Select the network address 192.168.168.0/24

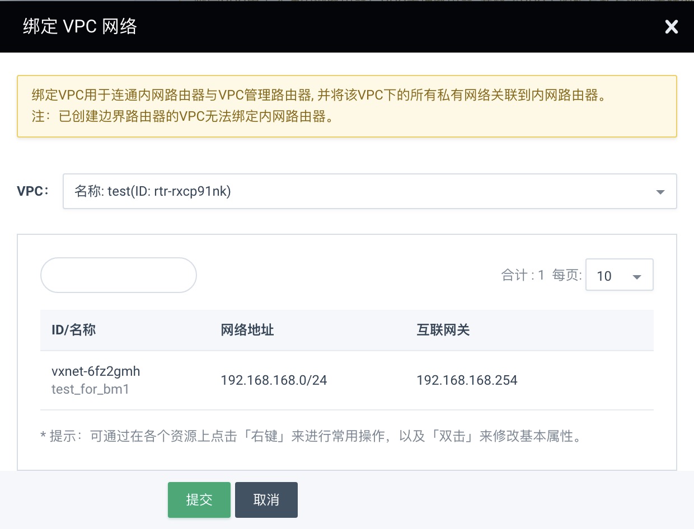point(274,380)
